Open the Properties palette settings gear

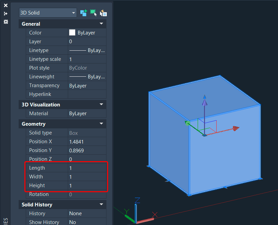5,22
